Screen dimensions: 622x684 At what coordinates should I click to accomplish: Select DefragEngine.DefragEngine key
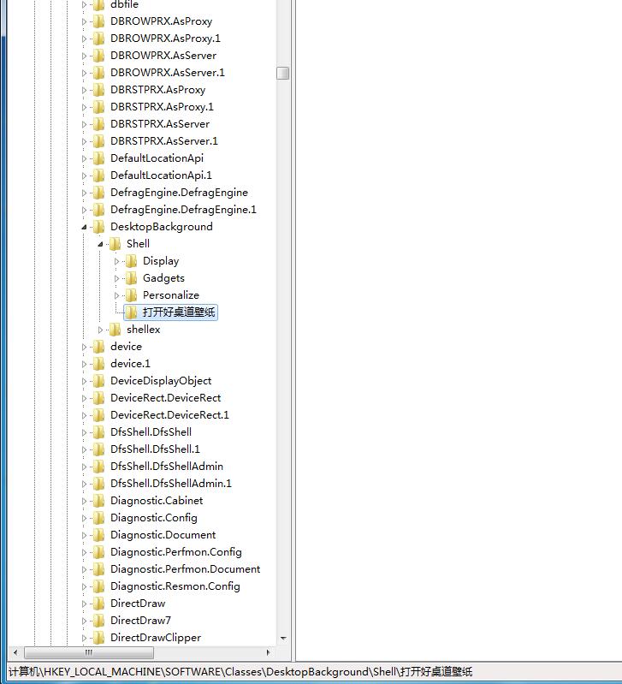tap(179, 193)
